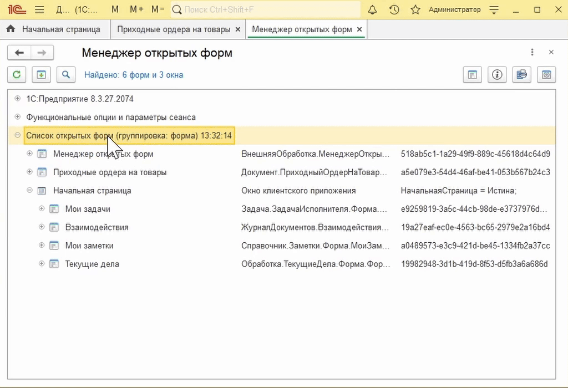
Task: Open service settings dropdown icon
Action: click(494, 10)
